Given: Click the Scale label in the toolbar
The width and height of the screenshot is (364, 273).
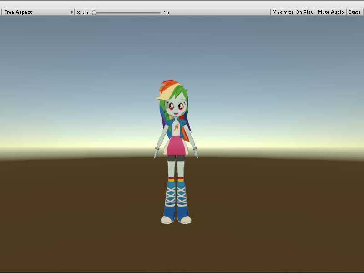Looking at the screenshot, I should tap(83, 12).
